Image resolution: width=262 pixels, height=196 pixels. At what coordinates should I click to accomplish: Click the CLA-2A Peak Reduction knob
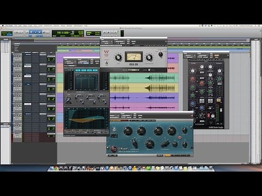(x=149, y=57)
